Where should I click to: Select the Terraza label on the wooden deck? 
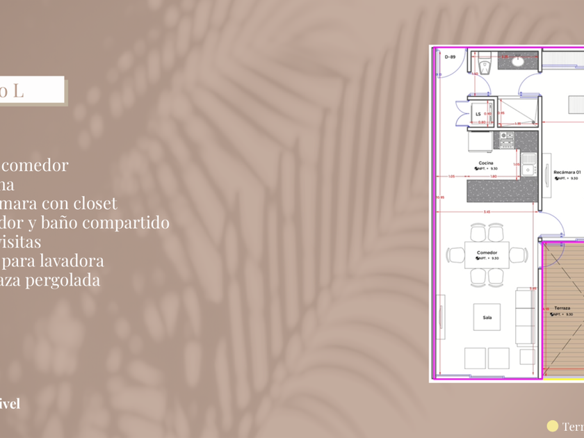pyautogui.click(x=562, y=308)
